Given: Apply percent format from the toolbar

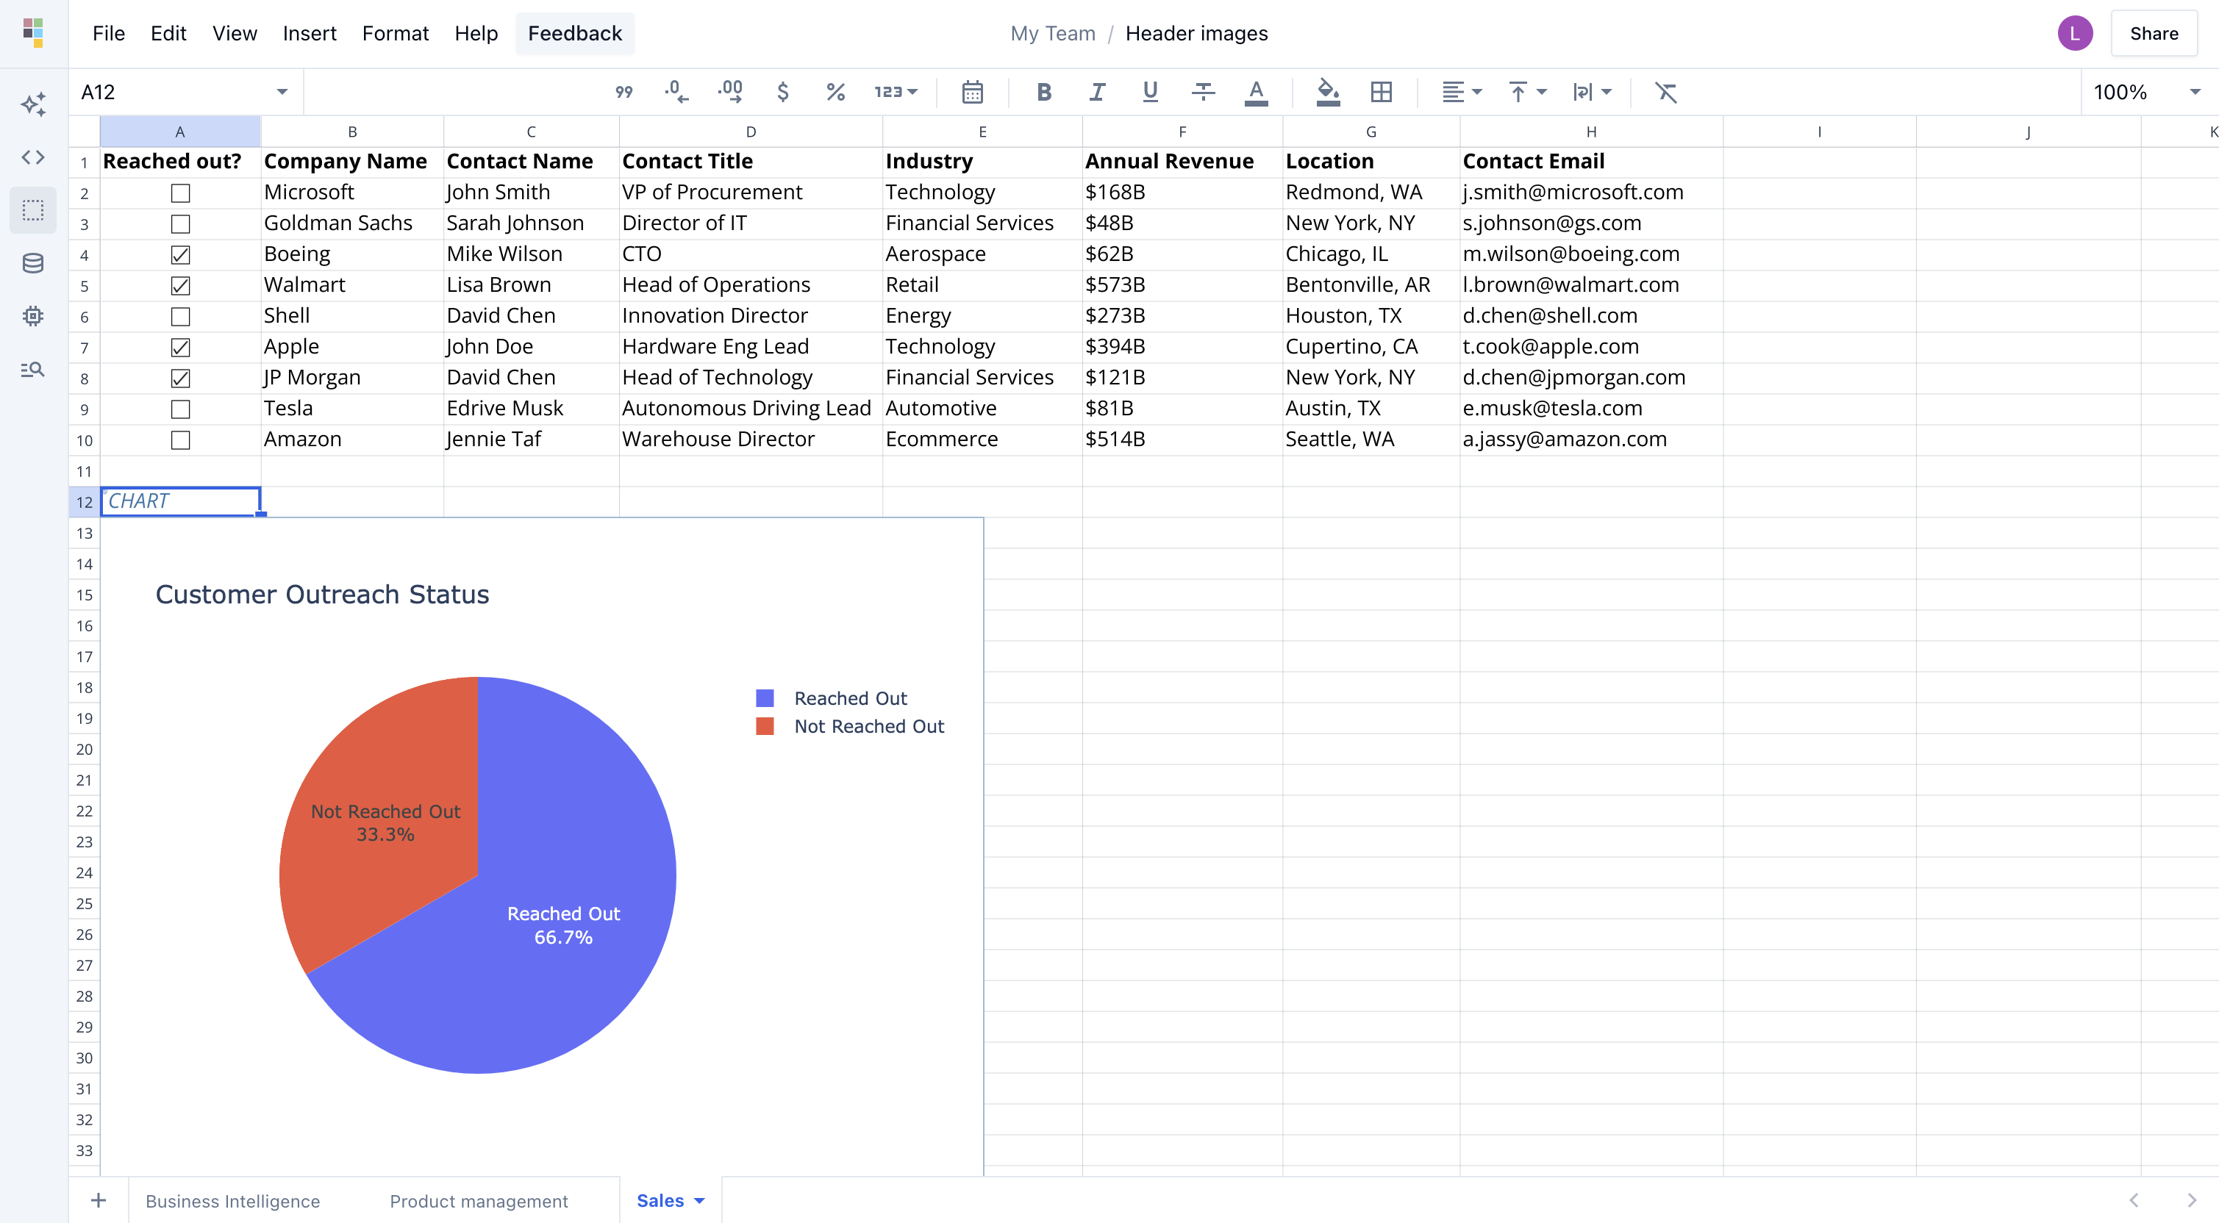Looking at the screenshot, I should coord(834,91).
